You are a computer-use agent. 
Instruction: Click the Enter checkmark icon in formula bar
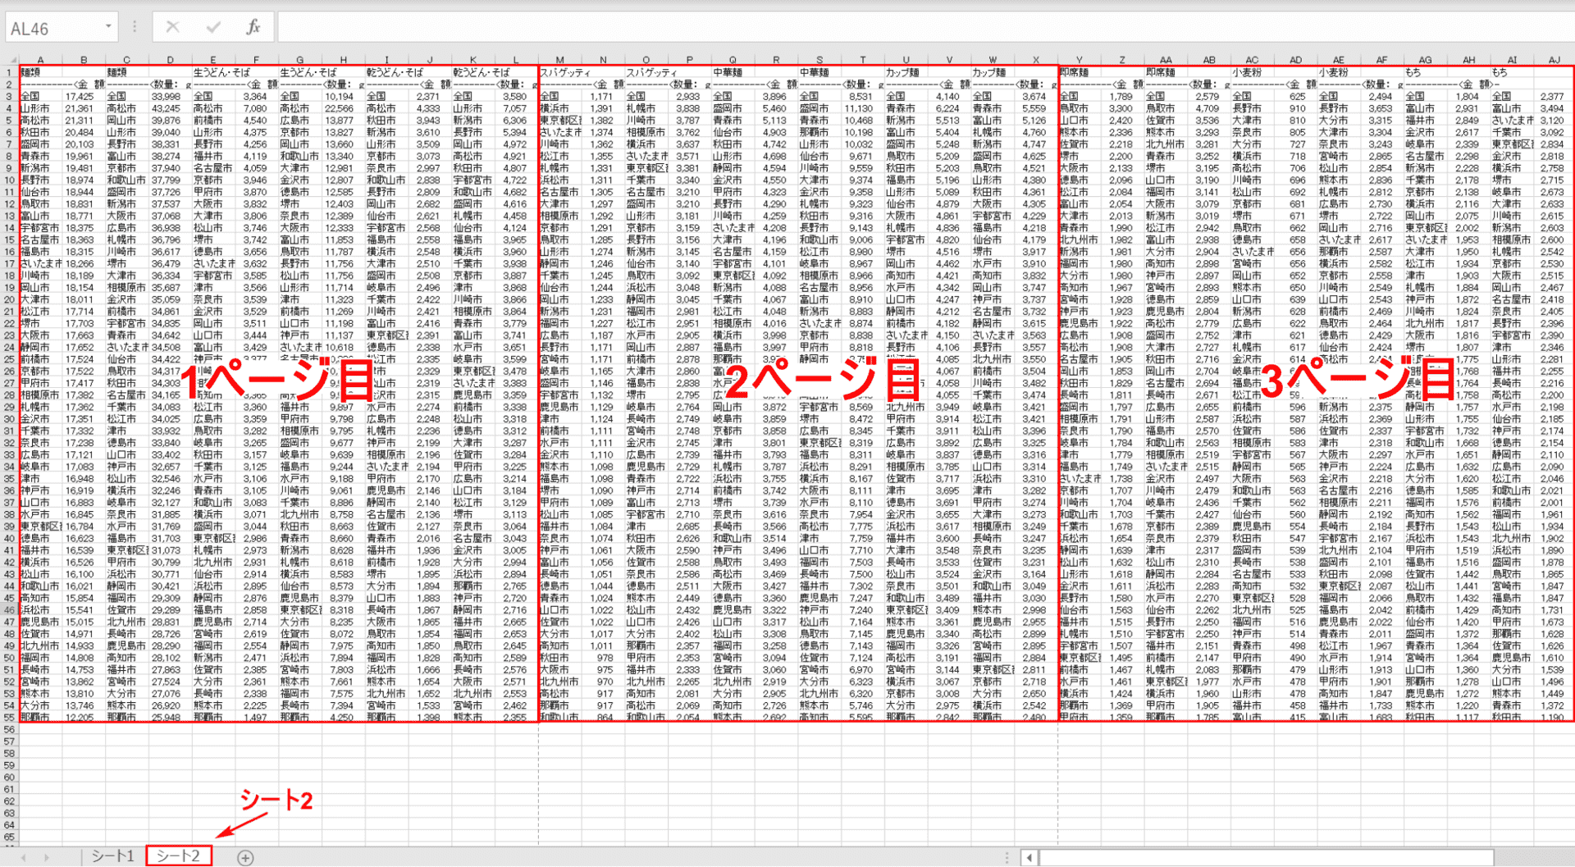pos(213,27)
